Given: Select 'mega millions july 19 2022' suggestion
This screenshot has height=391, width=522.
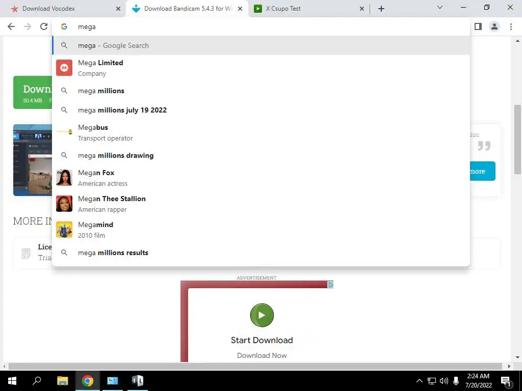Looking at the screenshot, I should (262, 110).
